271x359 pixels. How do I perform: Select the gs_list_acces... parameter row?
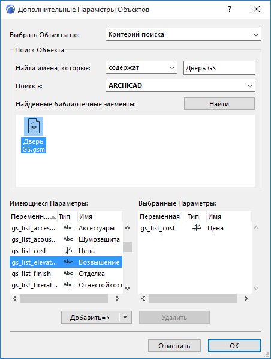click(66, 228)
